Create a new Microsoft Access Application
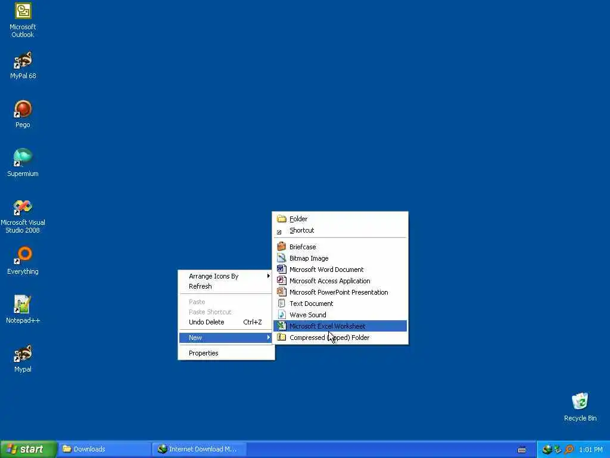Screen dimensions: 610x458 click(340, 281)
